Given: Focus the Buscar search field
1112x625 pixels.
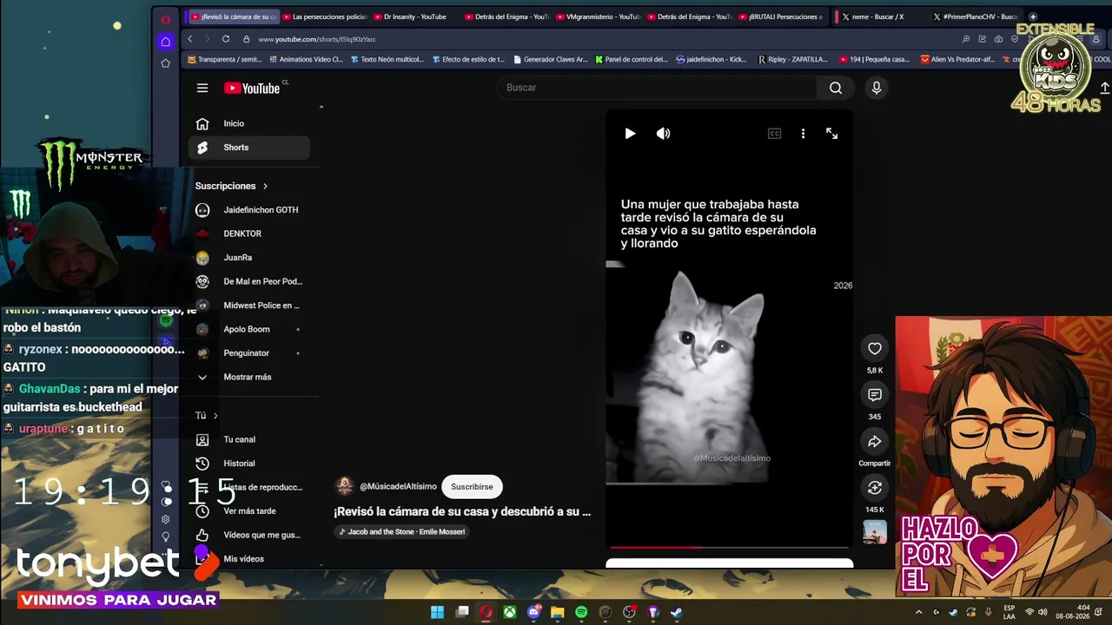Looking at the screenshot, I should (x=657, y=88).
